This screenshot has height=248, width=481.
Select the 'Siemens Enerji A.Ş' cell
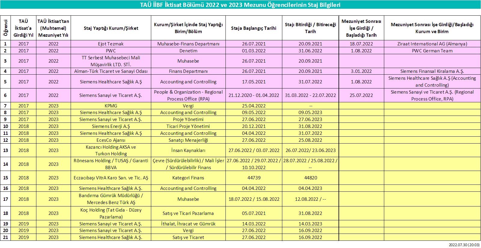pyautogui.click(x=111, y=126)
